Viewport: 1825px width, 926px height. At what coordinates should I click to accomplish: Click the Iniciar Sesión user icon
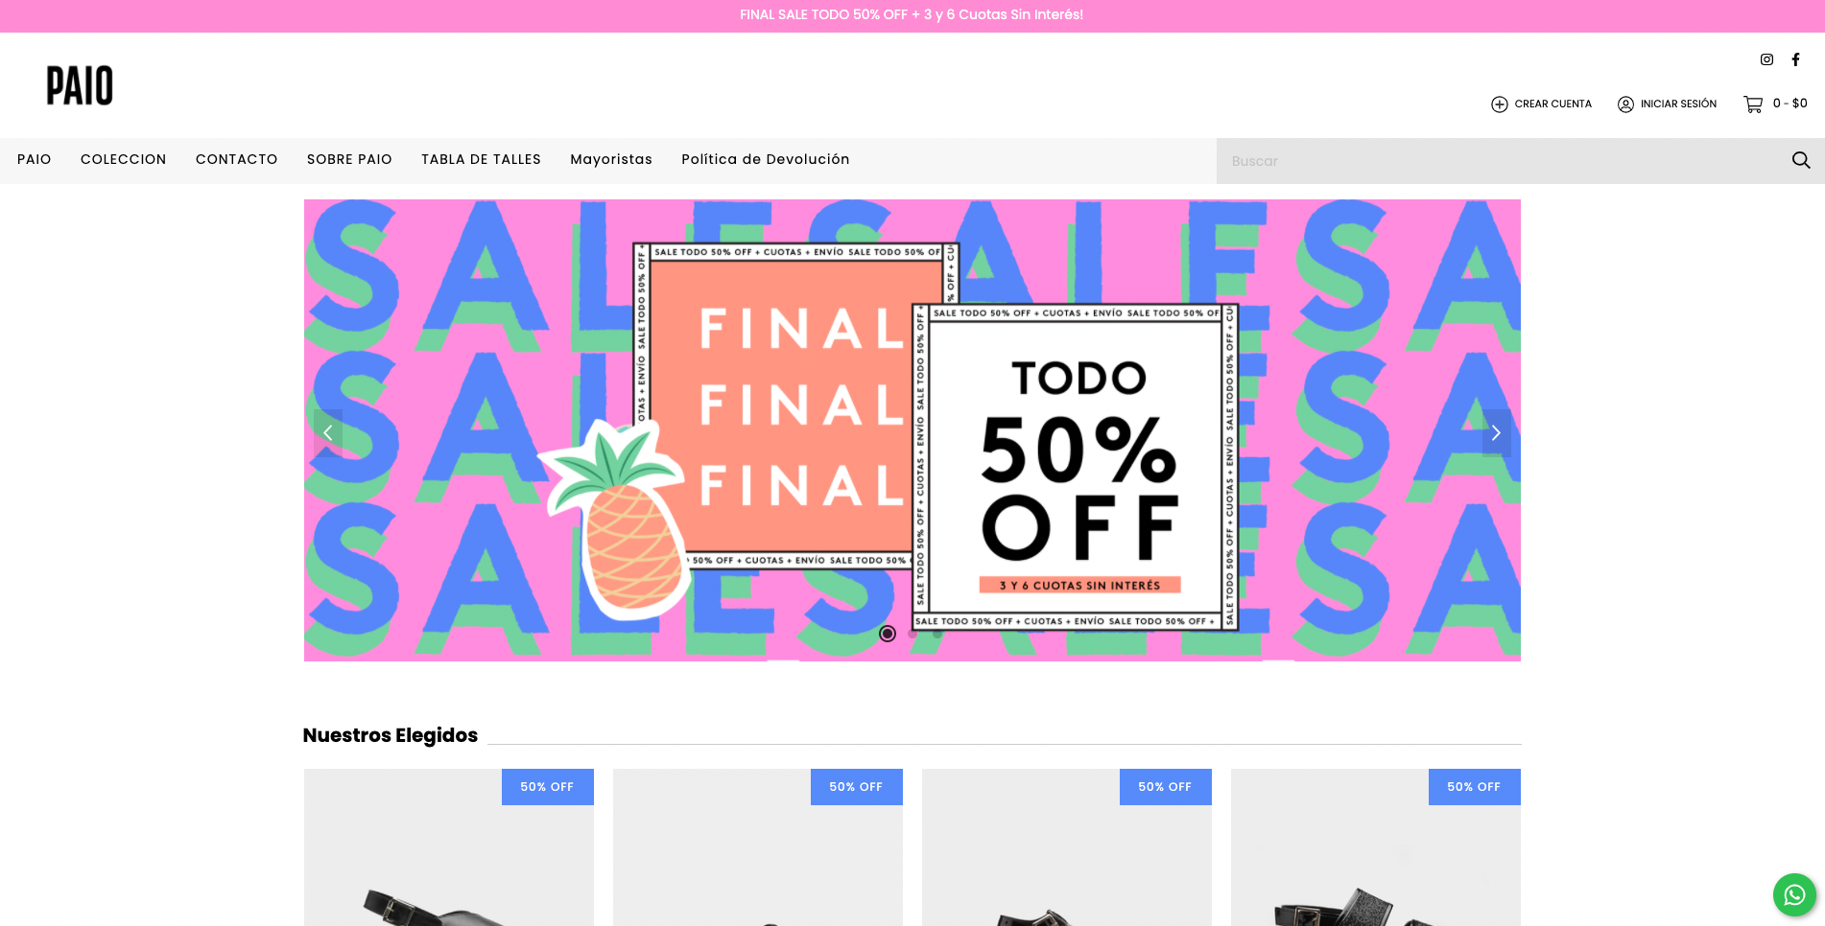(x=1625, y=104)
